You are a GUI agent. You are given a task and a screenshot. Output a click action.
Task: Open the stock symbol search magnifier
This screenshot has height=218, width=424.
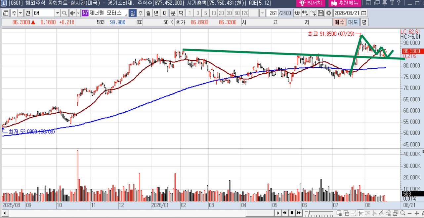tap(64, 13)
